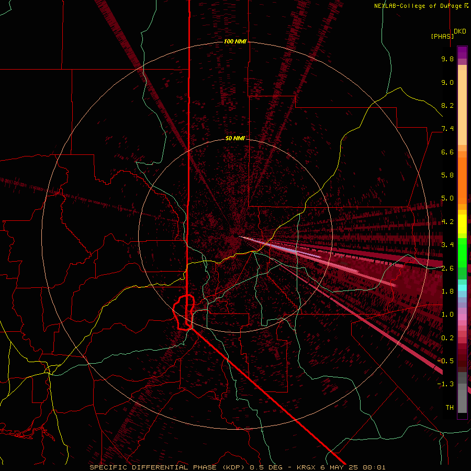Click the [PHAS] units label

pyautogui.click(x=442, y=36)
